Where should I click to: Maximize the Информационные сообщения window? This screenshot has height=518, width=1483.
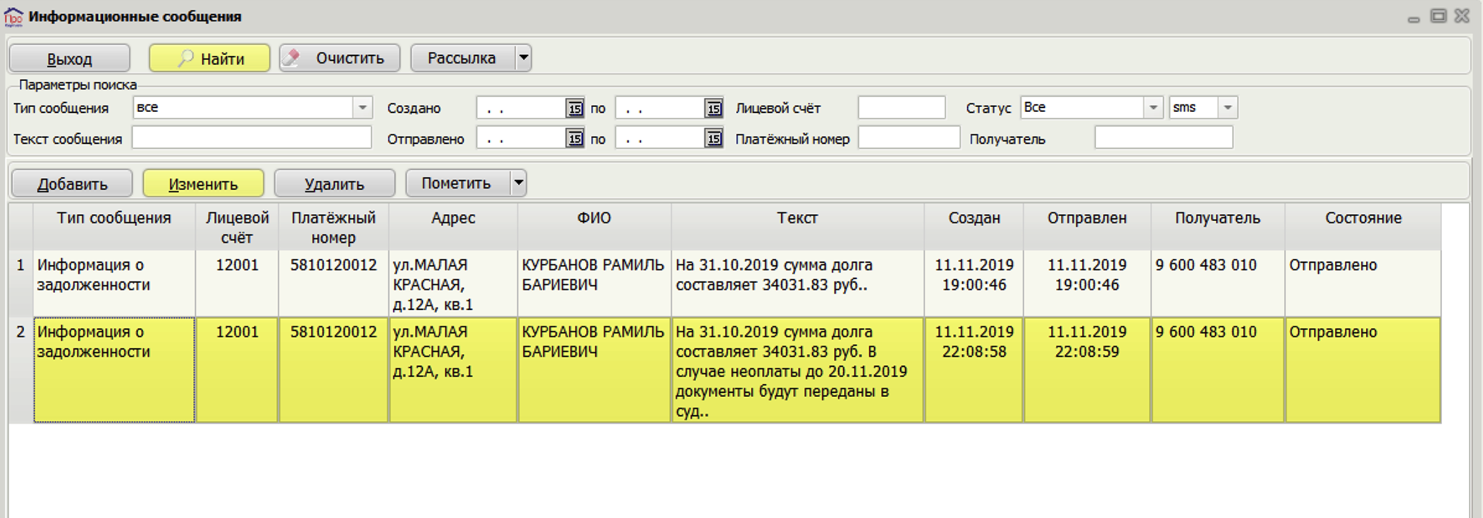coord(1438,16)
